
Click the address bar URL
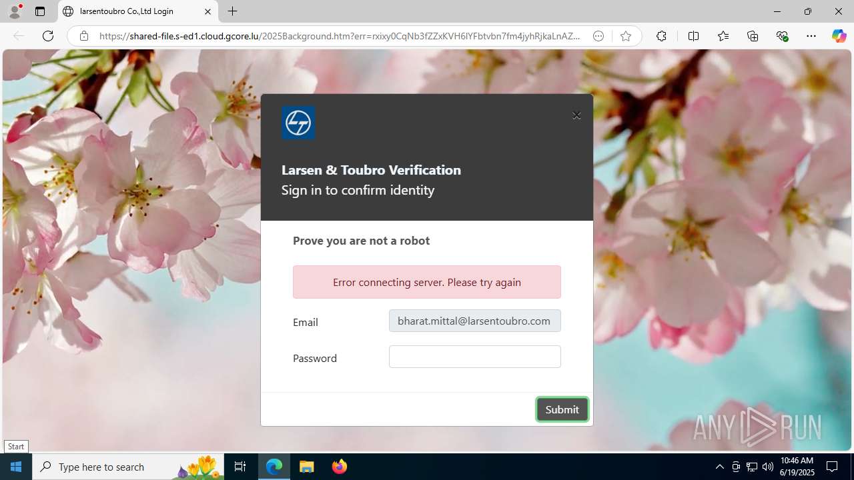pyautogui.click(x=340, y=36)
